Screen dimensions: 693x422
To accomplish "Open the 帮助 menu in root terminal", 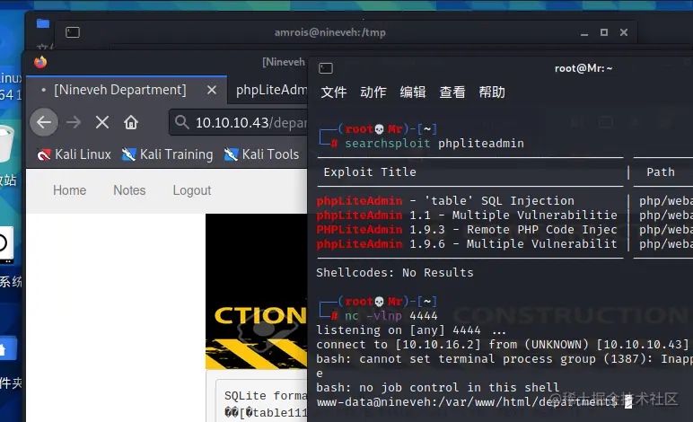I will (x=492, y=92).
